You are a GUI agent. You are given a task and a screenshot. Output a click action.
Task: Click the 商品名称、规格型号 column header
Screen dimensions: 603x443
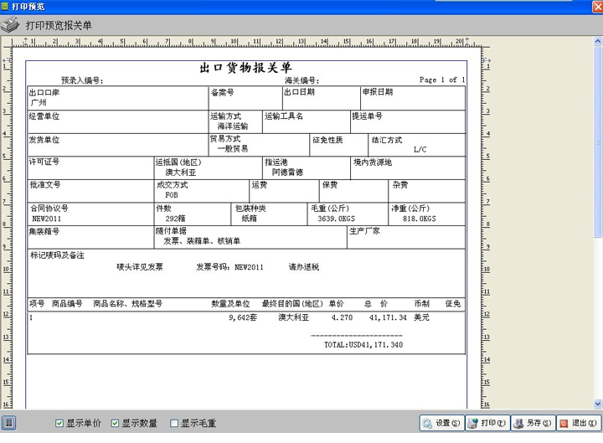click(127, 304)
